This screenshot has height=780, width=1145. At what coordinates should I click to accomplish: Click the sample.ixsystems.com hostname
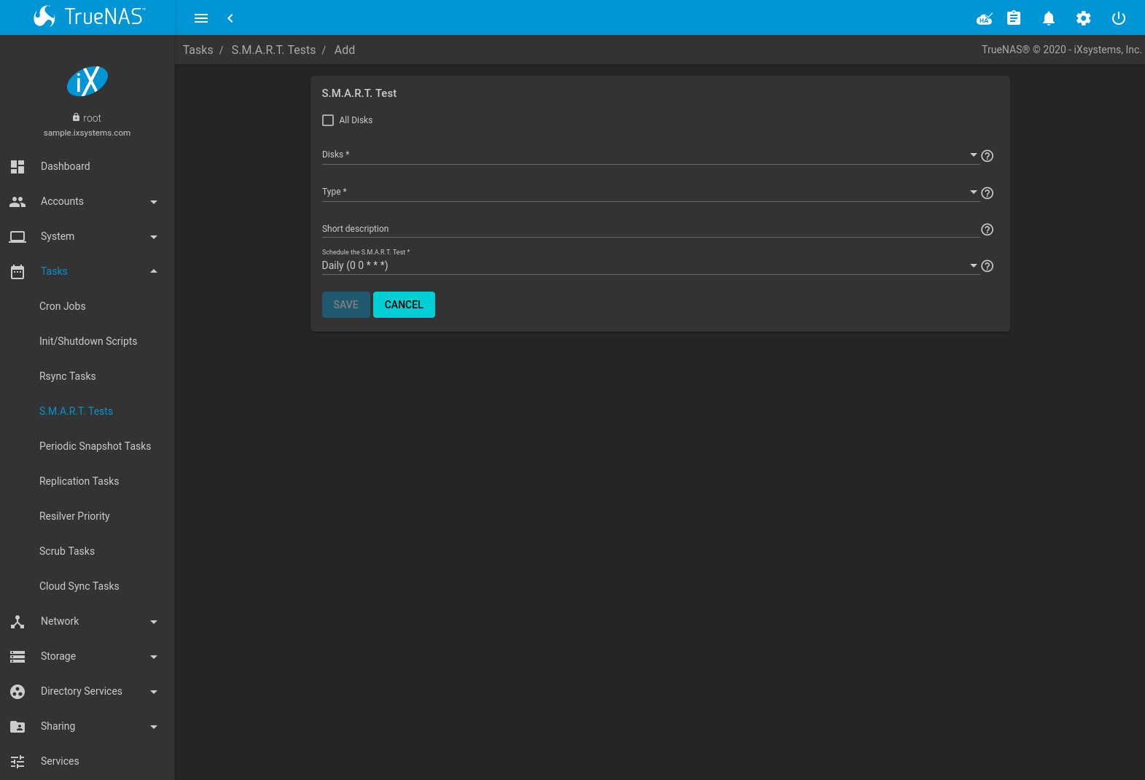[x=87, y=133]
